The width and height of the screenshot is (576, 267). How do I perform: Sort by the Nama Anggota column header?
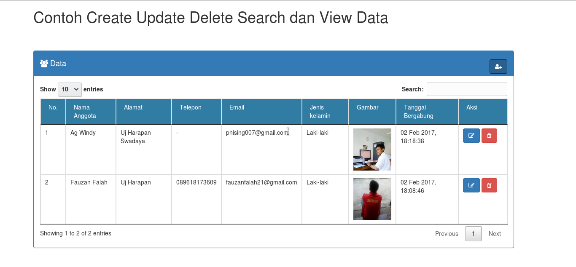pos(85,111)
